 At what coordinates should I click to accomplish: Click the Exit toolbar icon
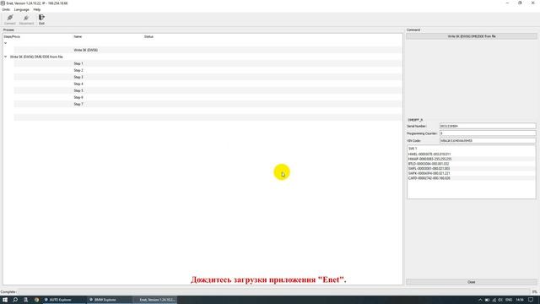click(x=41, y=19)
